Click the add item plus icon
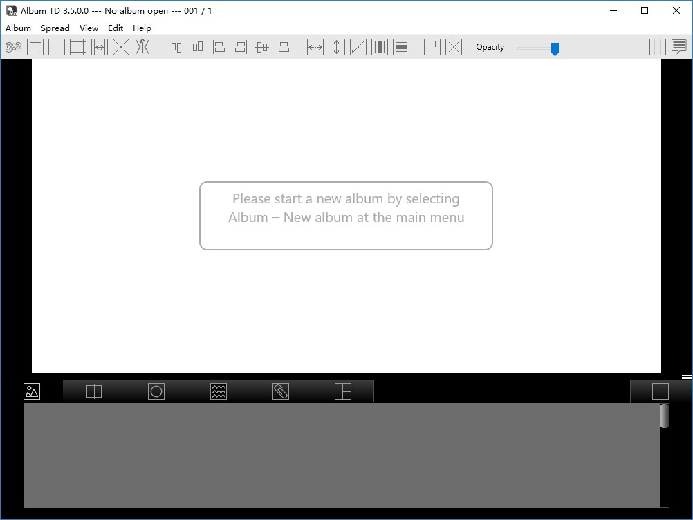The width and height of the screenshot is (693, 520). (x=432, y=47)
